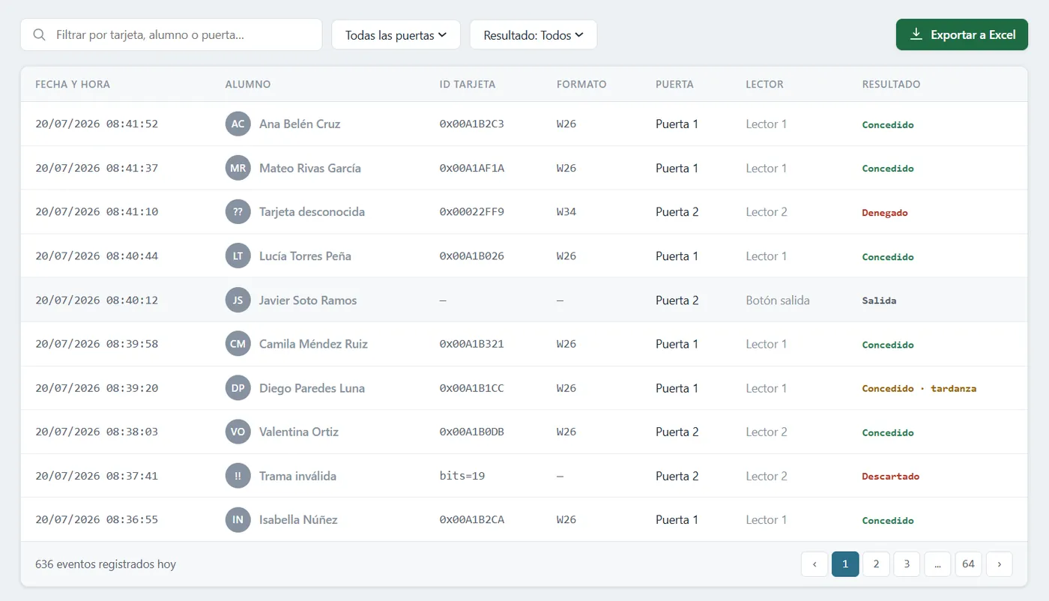Click the Trama inválida label
1049x601 pixels.
coord(297,476)
